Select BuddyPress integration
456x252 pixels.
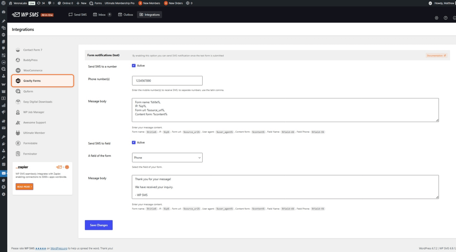point(43,60)
